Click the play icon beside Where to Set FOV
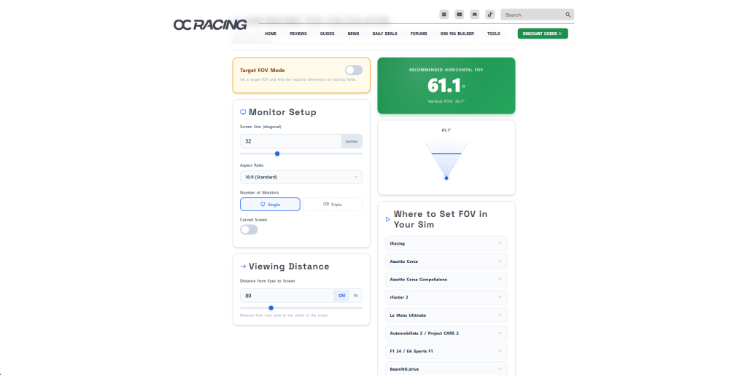 [x=388, y=219]
